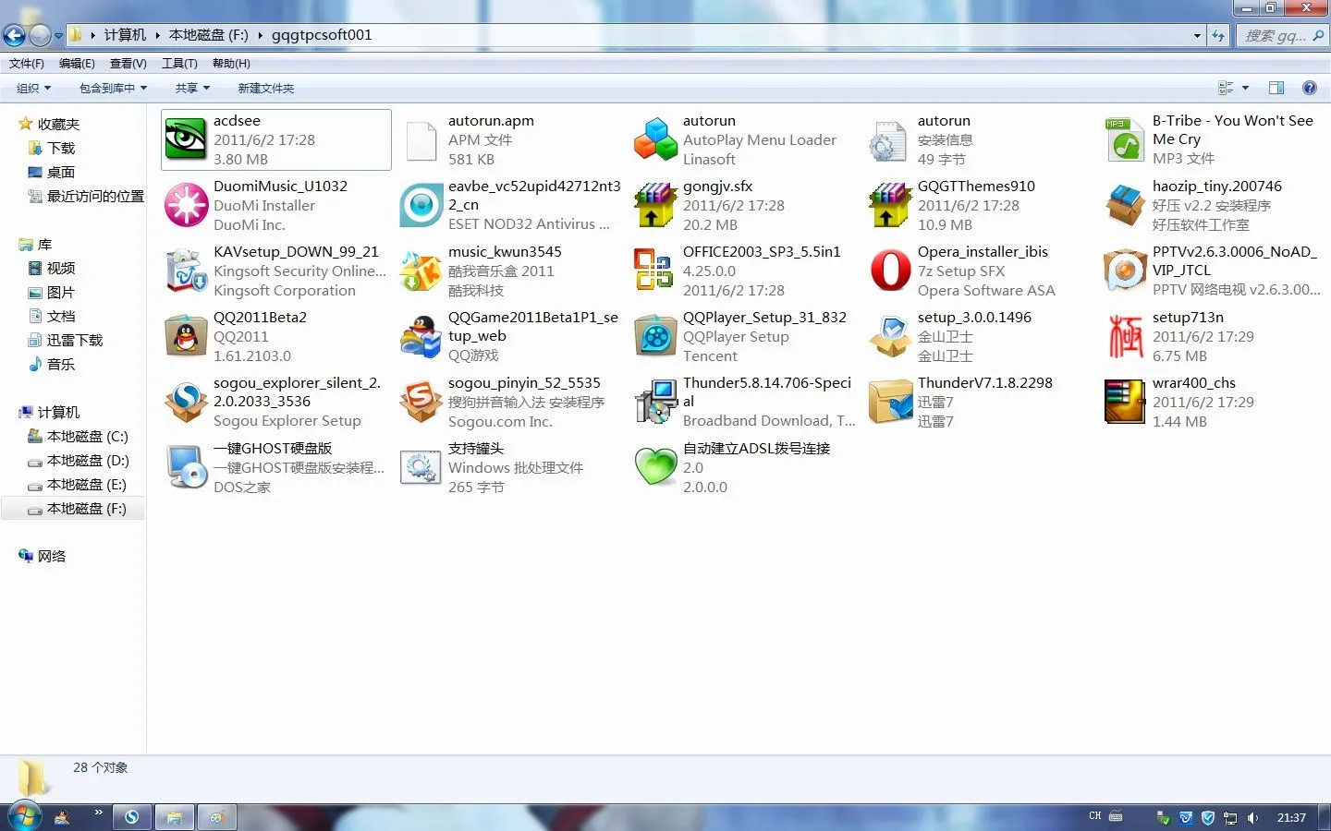Select the wrar400_chs WinRAR books icon
1331x831 pixels.
click(x=1125, y=402)
